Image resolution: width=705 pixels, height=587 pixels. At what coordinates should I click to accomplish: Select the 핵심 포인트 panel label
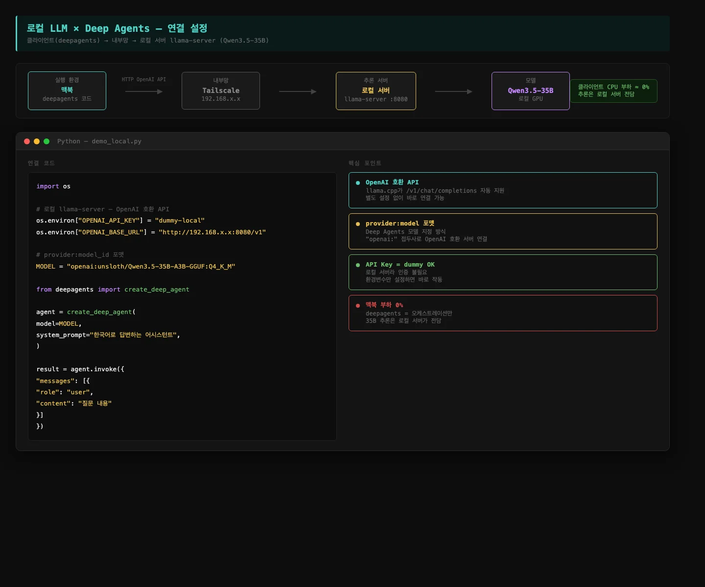click(x=364, y=163)
